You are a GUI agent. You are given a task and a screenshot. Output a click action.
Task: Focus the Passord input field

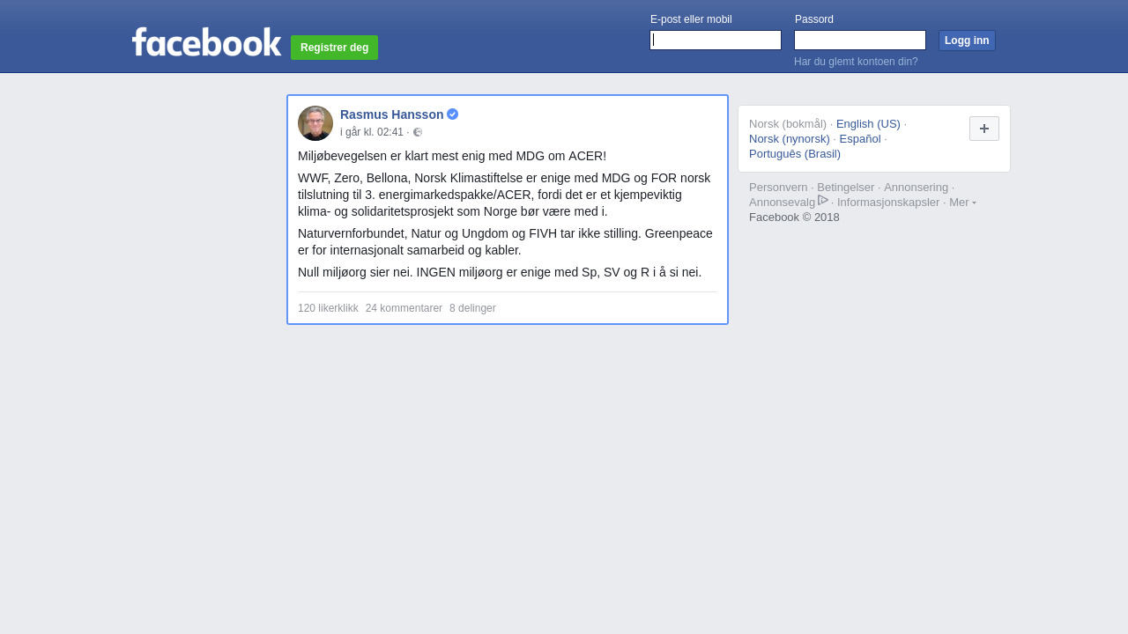[x=860, y=41]
